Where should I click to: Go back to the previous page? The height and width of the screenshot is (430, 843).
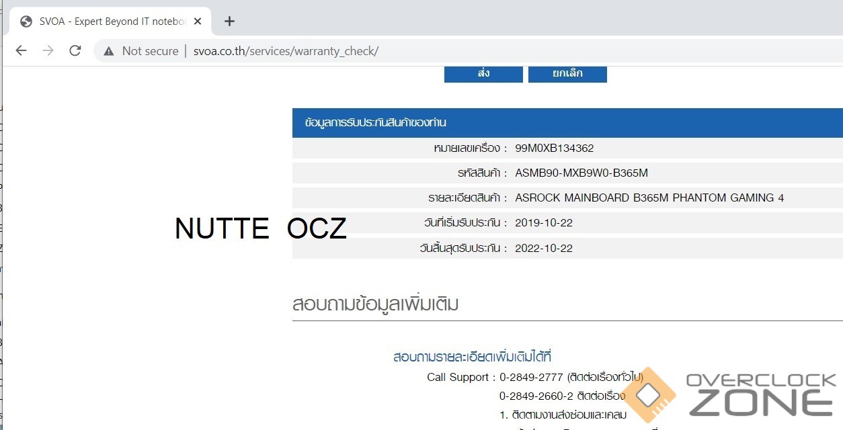(22, 51)
